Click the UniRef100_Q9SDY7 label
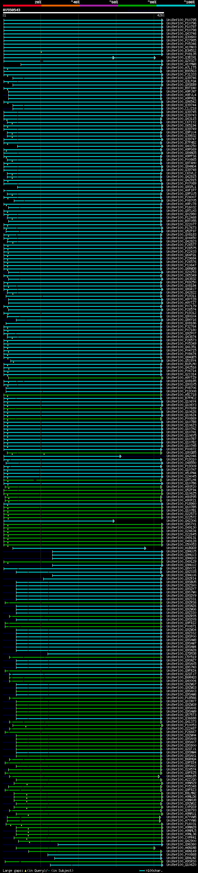 coord(181,589)
